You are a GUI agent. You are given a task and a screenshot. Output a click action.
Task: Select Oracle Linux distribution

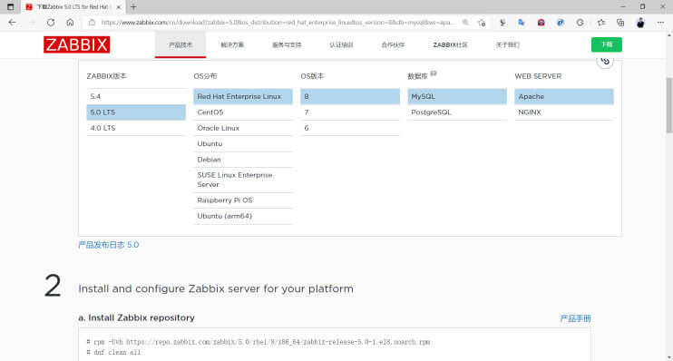pyautogui.click(x=243, y=128)
